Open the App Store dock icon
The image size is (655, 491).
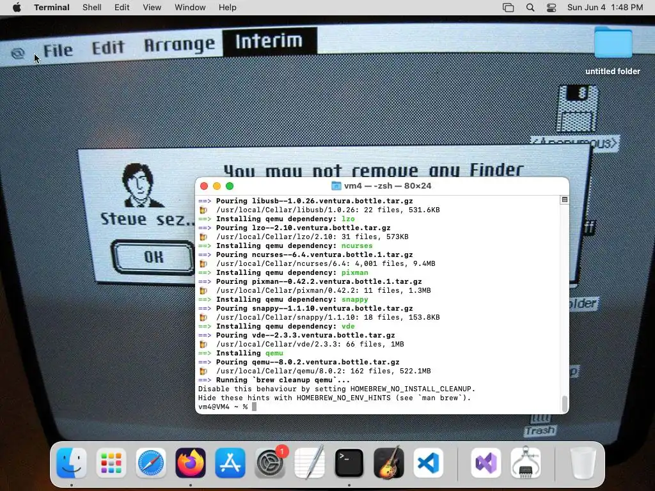pyautogui.click(x=230, y=463)
